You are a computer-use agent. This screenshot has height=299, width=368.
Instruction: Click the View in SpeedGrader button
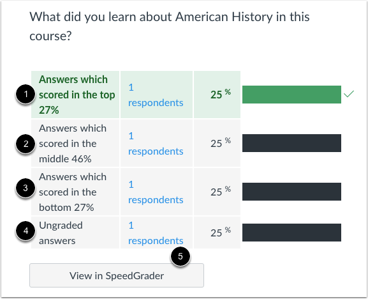[117, 275]
